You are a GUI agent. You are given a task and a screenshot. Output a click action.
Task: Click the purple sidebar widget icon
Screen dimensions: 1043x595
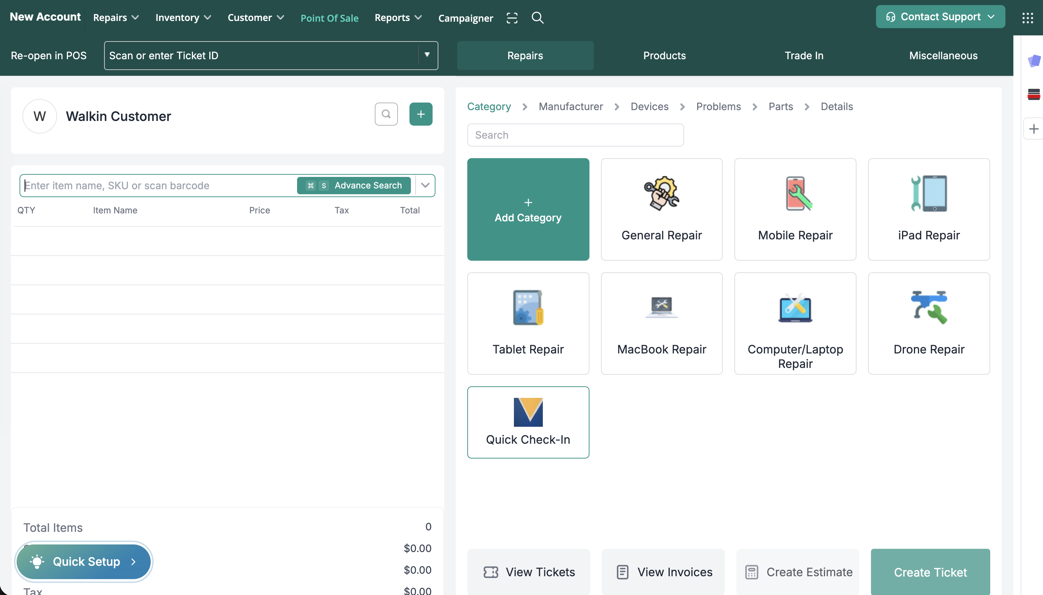pyautogui.click(x=1034, y=61)
